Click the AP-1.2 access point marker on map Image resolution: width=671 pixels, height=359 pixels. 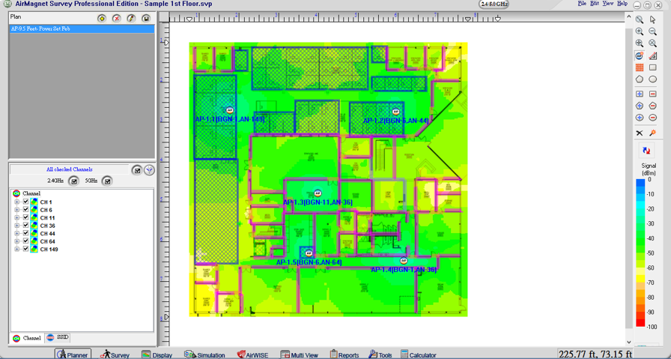click(x=396, y=112)
